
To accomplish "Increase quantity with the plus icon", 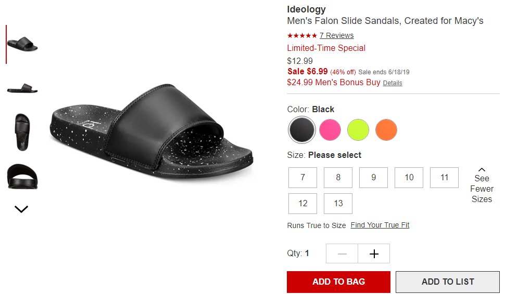I will pos(374,253).
